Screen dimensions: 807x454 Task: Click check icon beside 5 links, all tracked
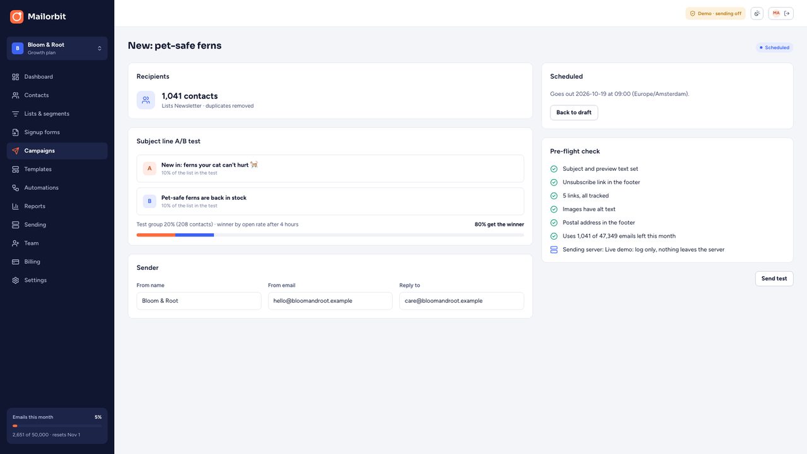(554, 196)
